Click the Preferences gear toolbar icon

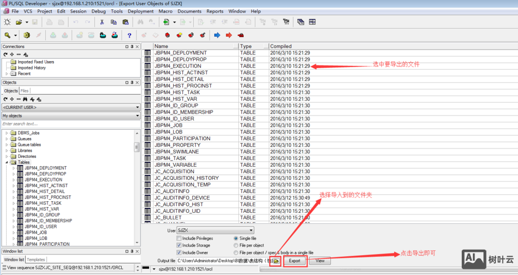(x=26, y=35)
